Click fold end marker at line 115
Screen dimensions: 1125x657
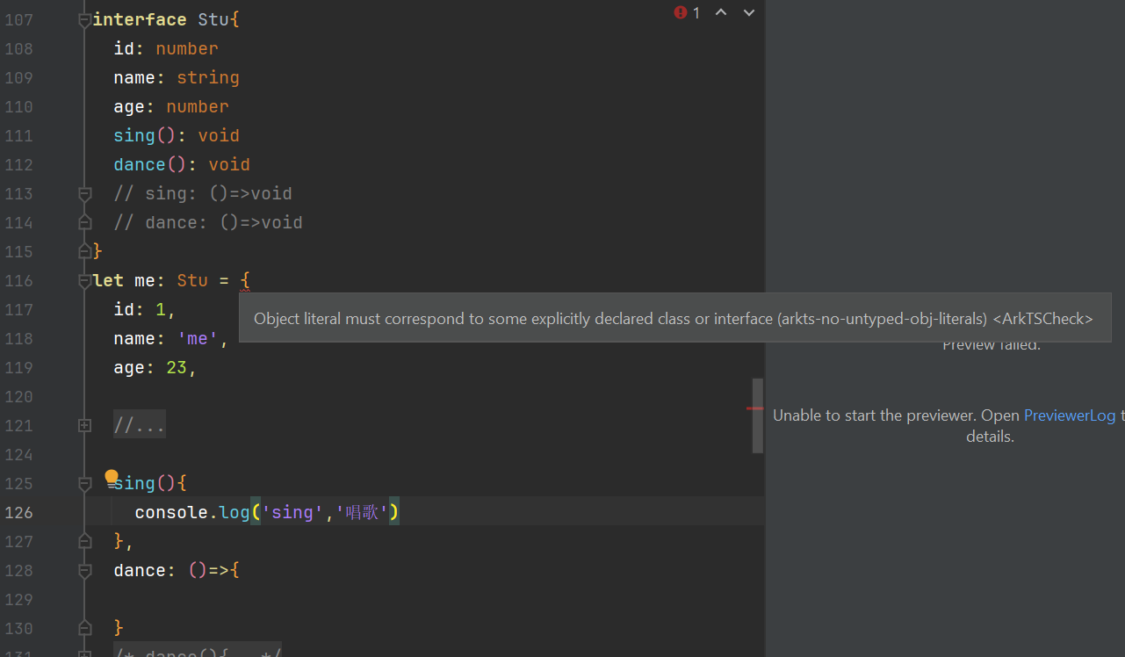(84, 251)
